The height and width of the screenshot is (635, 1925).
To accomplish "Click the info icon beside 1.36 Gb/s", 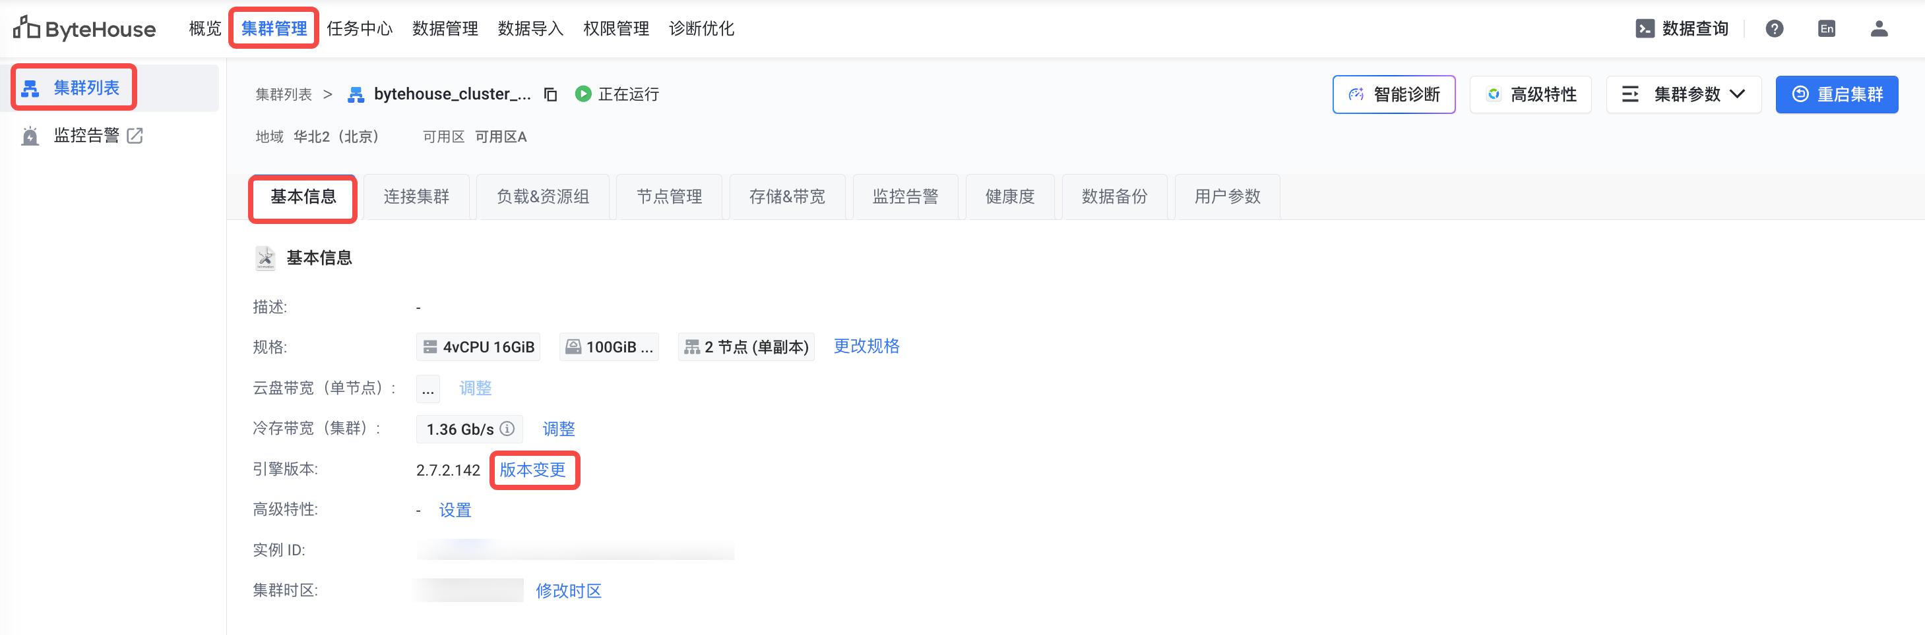I will tap(507, 428).
